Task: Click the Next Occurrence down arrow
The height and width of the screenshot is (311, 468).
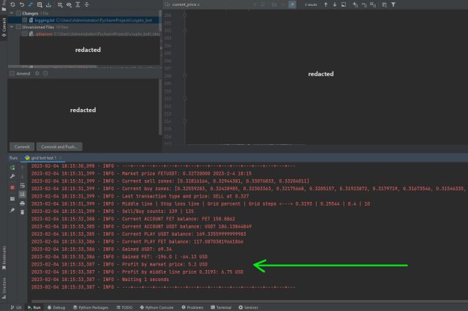Action: point(335,4)
